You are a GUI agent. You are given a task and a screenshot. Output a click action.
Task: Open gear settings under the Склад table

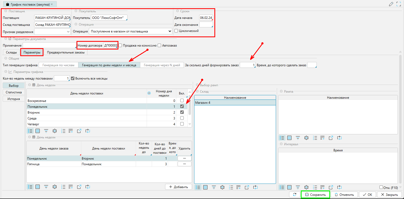point(222,187)
